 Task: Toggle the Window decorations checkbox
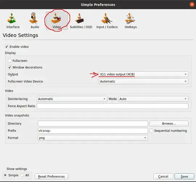[x=9, y=67]
